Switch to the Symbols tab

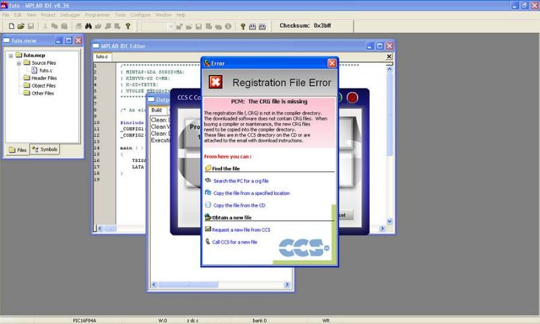(x=45, y=149)
